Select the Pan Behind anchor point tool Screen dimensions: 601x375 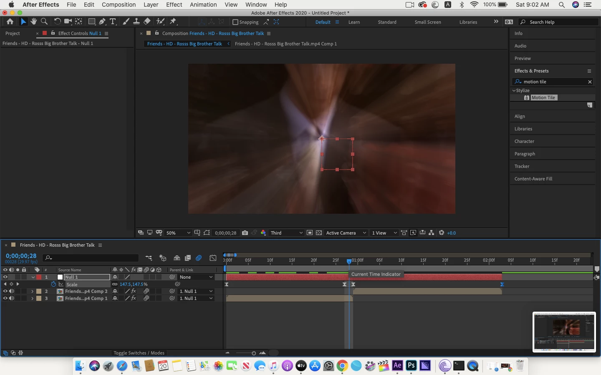click(x=78, y=22)
